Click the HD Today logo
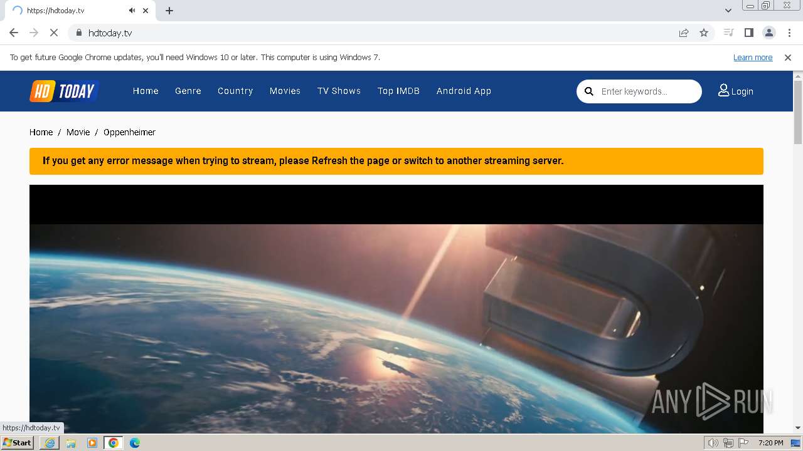 click(64, 91)
